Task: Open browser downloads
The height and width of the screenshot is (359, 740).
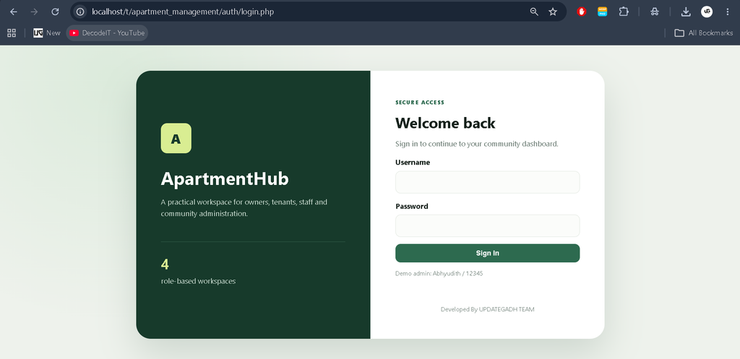Action: (686, 12)
